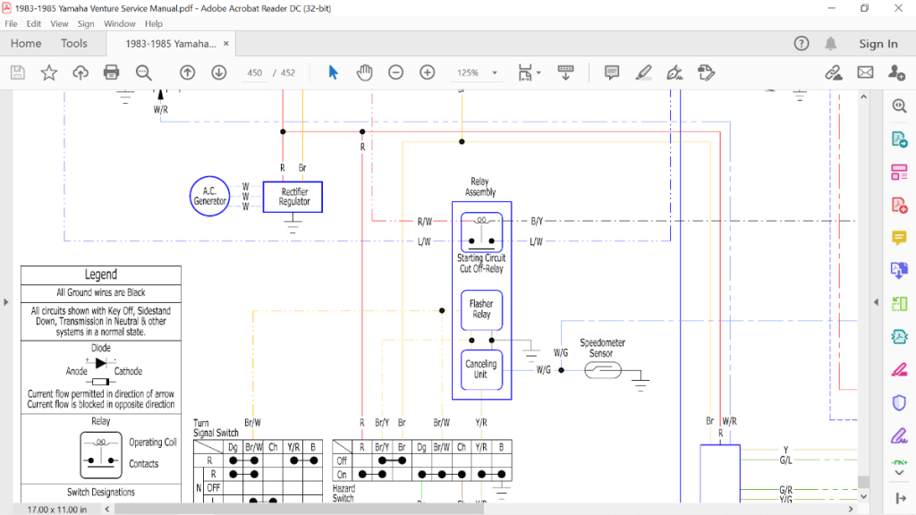Click the page number input field
Screen dimensions: 916x515
click(x=255, y=73)
